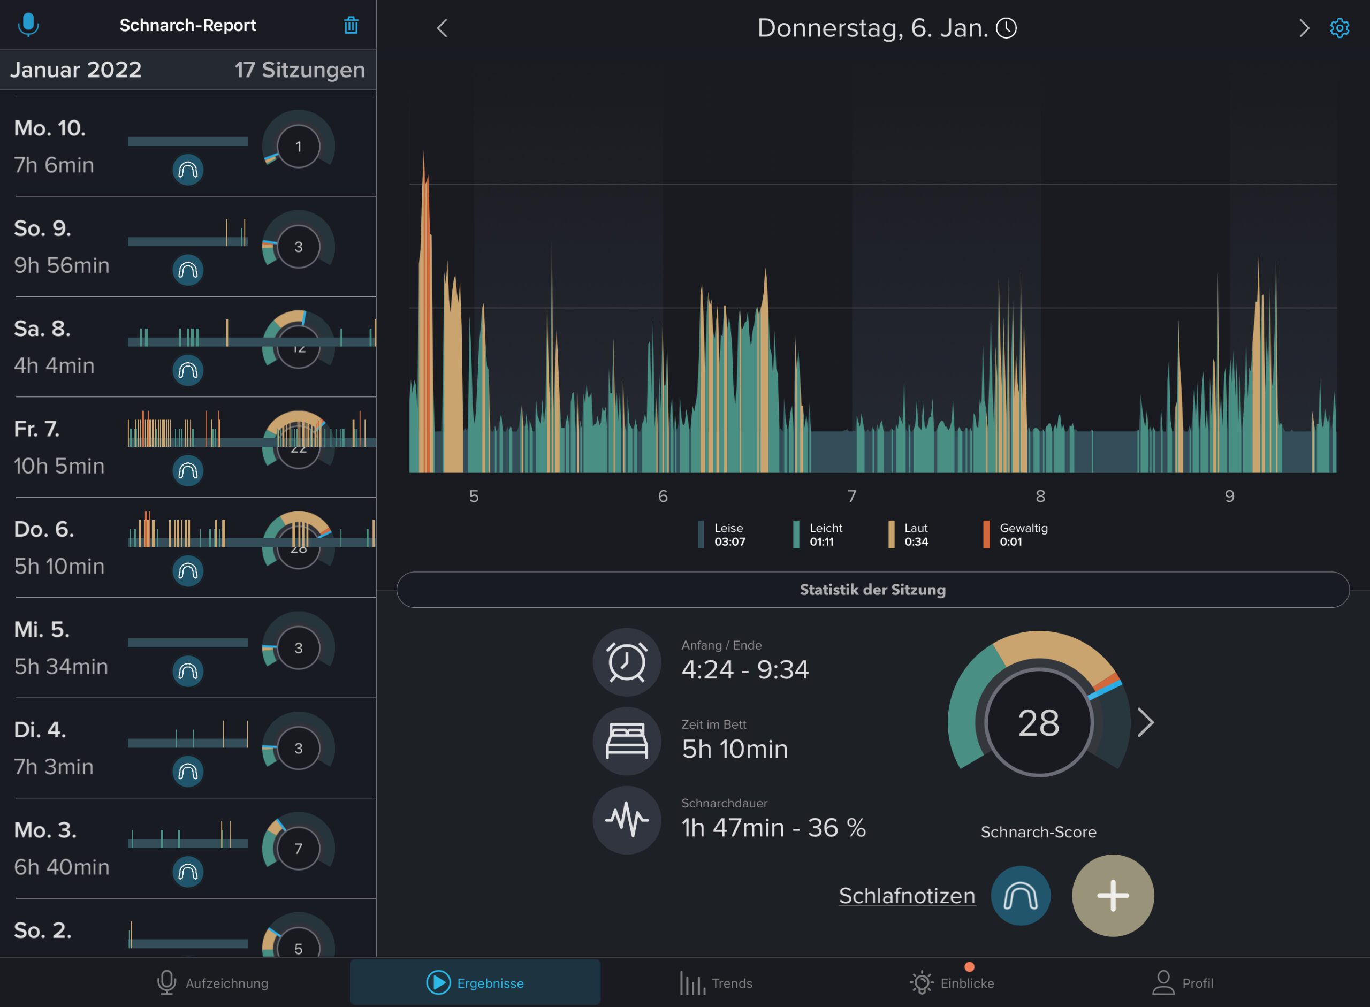The width and height of the screenshot is (1370, 1007).
Task: Click the Statistik der Sitzung bar
Action: pyautogui.click(x=872, y=590)
